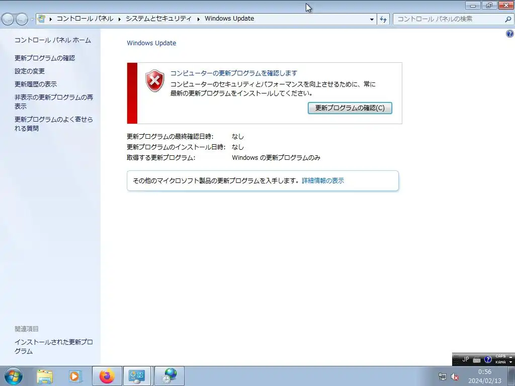
Task: Open コントロール パネル ホーム in the sidebar
Action: [52, 40]
